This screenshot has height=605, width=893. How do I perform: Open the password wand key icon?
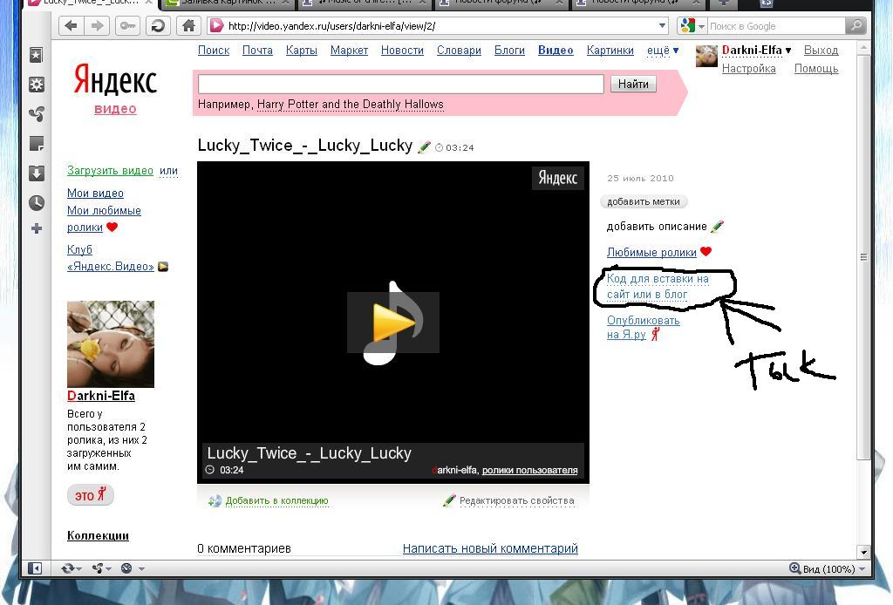click(x=127, y=25)
